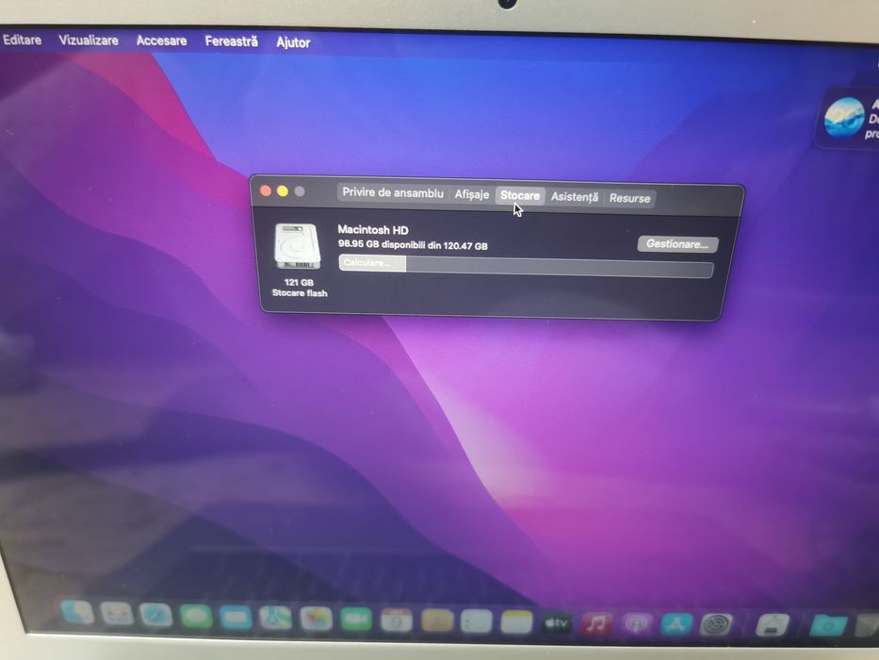Viewport: 879px width, 660px height.
Task: Open System Preferences in the Dock
Action: [717, 624]
